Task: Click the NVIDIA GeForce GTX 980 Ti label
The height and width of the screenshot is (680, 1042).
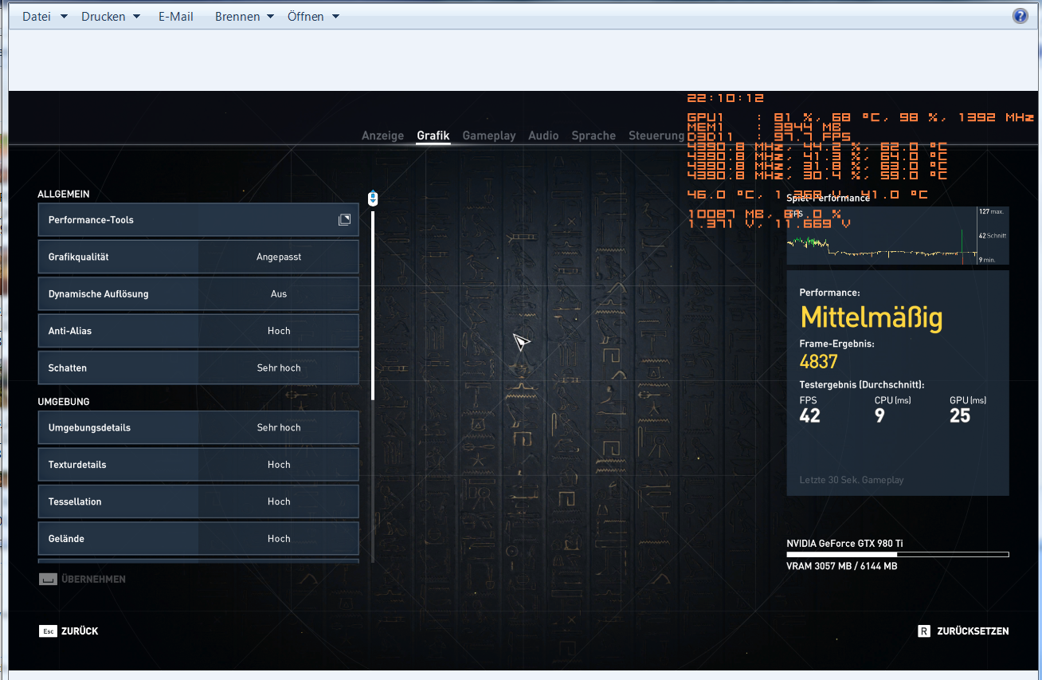Action: (844, 544)
